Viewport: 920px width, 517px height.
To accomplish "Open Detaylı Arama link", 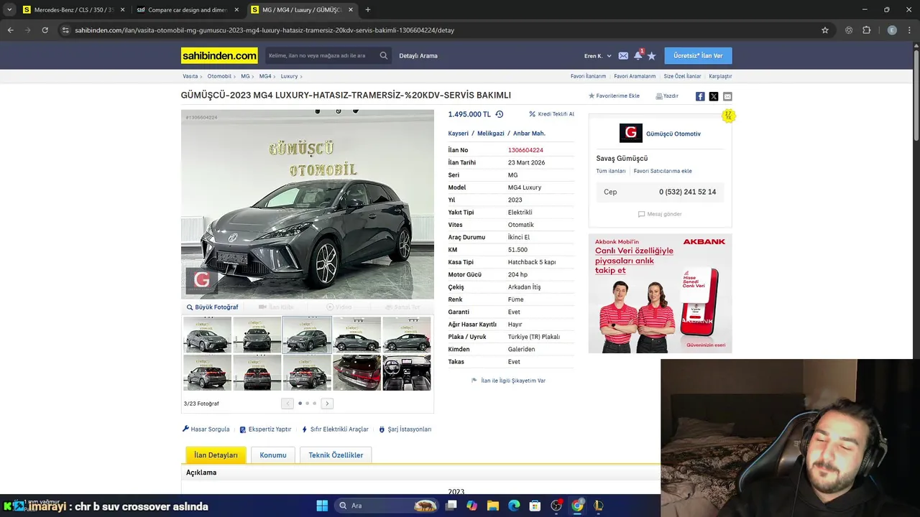I will [x=418, y=56].
